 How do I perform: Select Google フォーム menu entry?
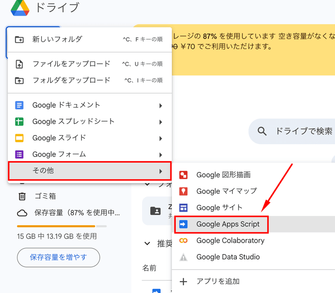(90, 154)
